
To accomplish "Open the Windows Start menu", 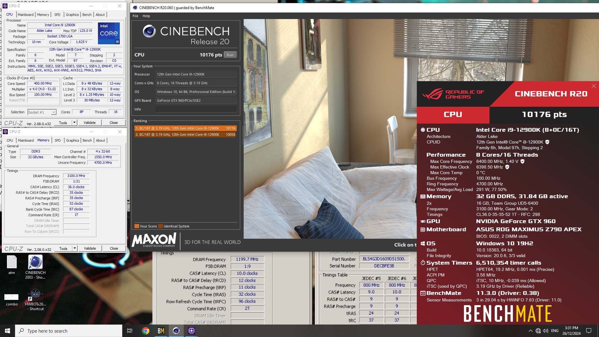I will coord(7,331).
